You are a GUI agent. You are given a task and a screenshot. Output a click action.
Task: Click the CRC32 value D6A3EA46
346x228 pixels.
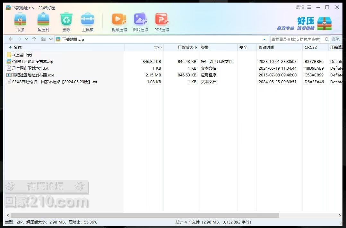point(314,82)
